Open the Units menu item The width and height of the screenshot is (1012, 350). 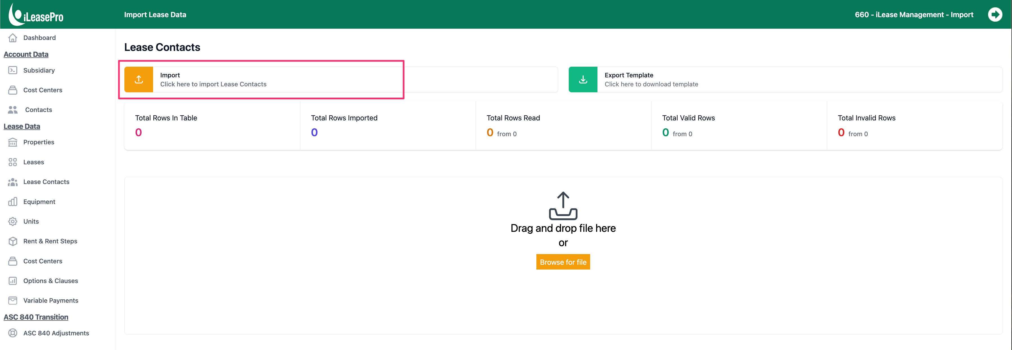[x=31, y=221]
